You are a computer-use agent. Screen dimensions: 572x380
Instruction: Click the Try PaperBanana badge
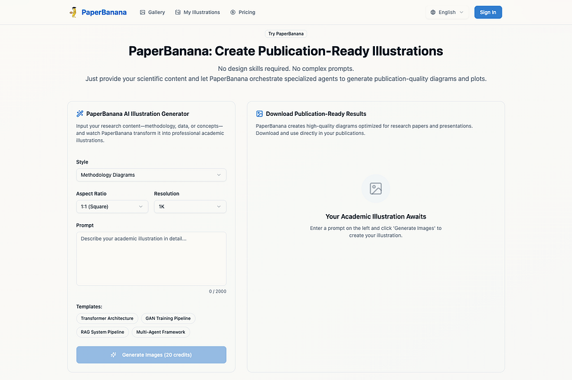pos(286,34)
